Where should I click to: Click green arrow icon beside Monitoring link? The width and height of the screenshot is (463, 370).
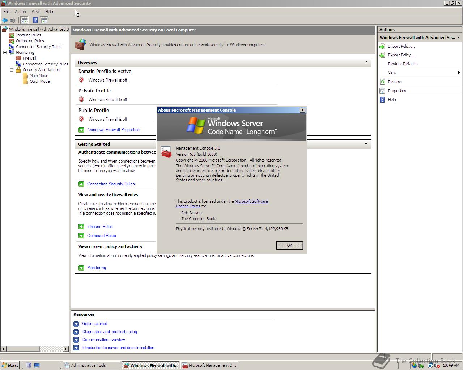[x=81, y=268]
